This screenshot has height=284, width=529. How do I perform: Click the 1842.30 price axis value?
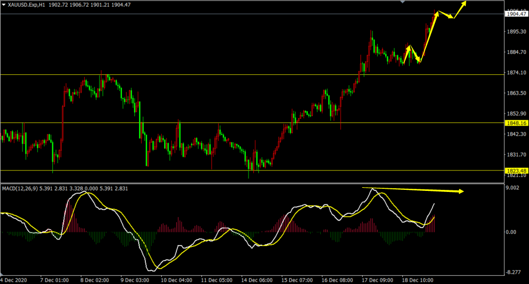click(516, 134)
